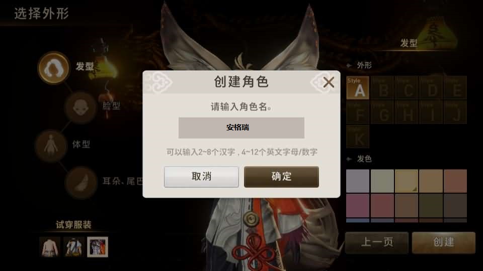Screen dimensions: 483x271
Task: Choose the lavender grey hair color swatch
Action: (358, 181)
